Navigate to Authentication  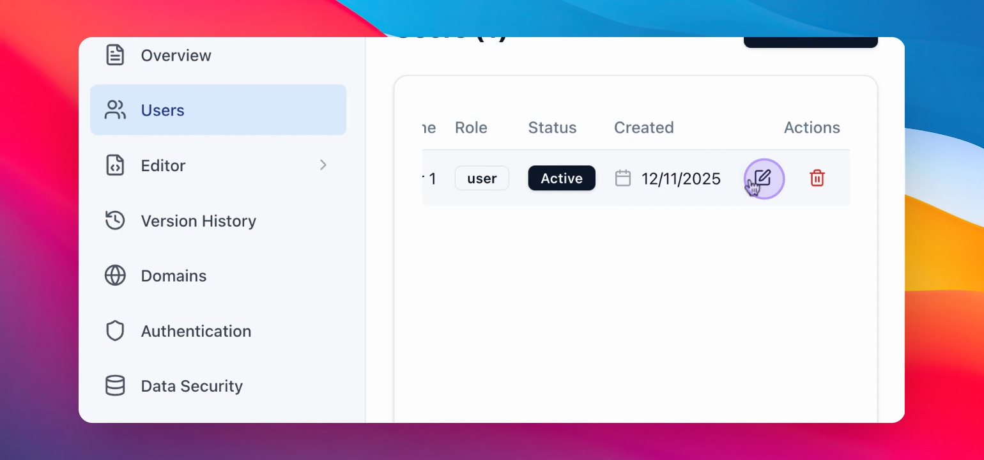pyautogui.click(x=218, y=331)
